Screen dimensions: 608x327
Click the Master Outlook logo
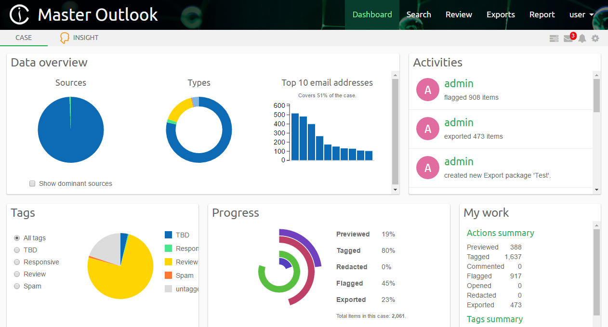point(83,14)
